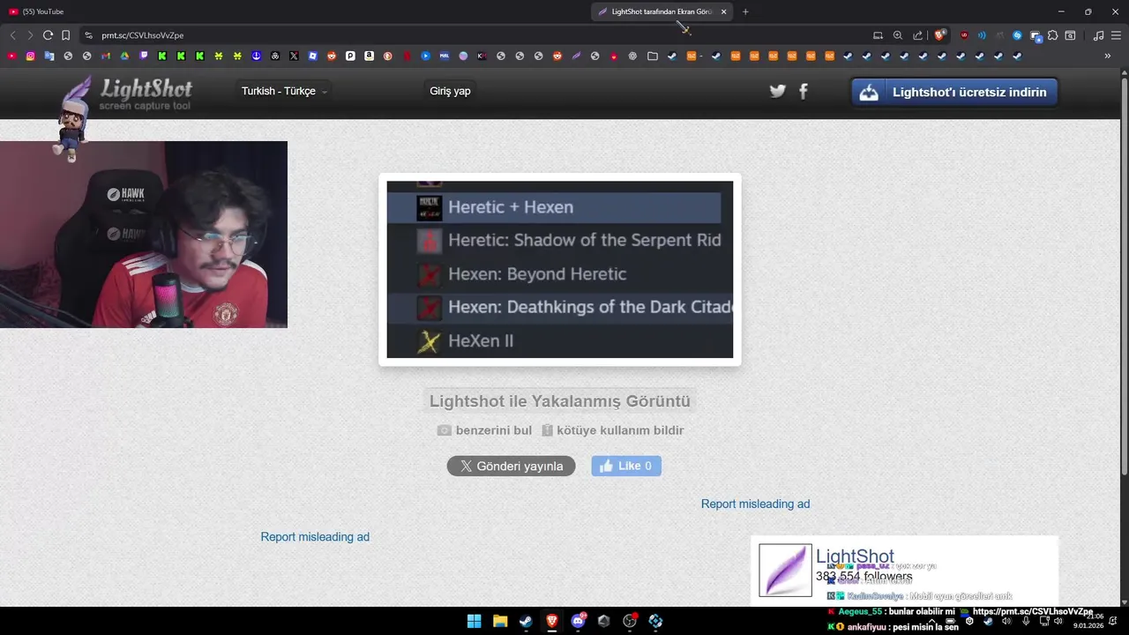
Task: Open the X bookmark in bookmarks bar
Action: click(294, 56)
